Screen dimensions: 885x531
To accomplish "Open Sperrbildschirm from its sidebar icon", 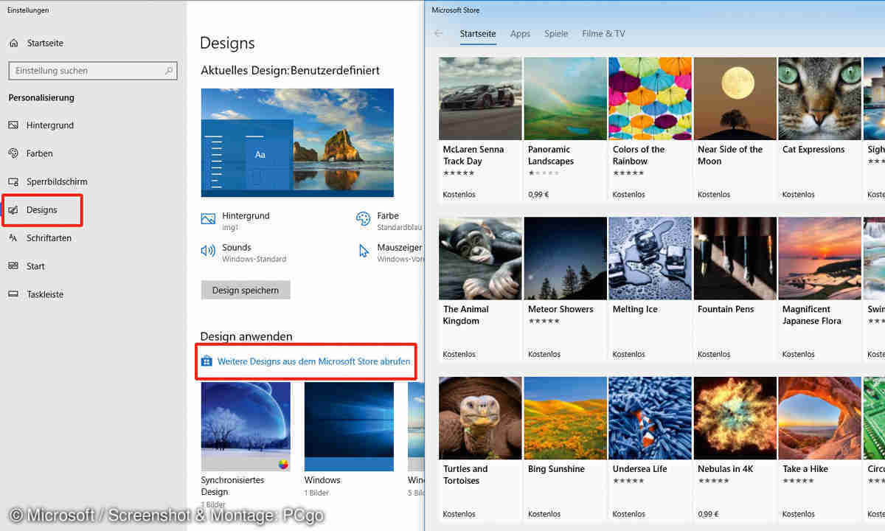I will 13,181.
